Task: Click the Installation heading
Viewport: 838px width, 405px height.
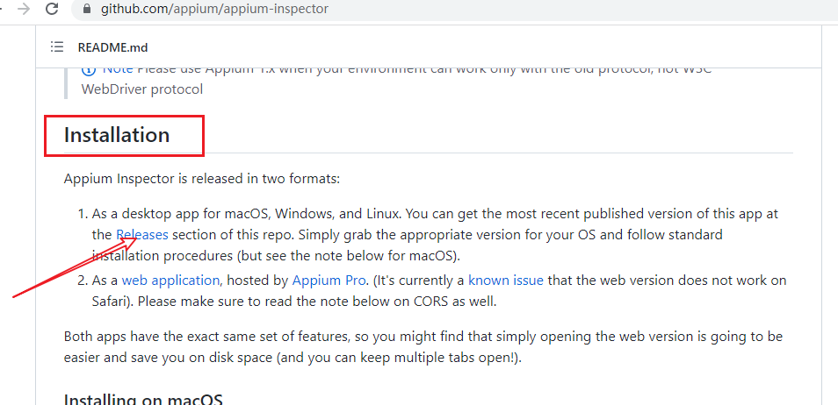Action: tap(117, 135)
